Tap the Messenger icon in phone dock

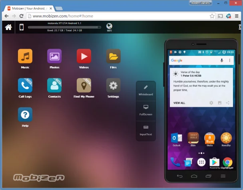coord(188,162)
